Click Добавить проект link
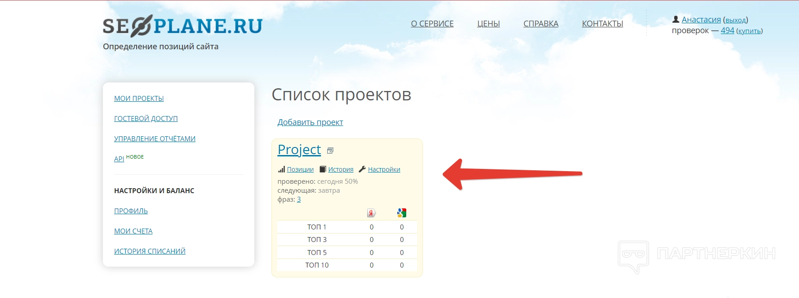Screen dimensions: 799x298 (310, 122)
